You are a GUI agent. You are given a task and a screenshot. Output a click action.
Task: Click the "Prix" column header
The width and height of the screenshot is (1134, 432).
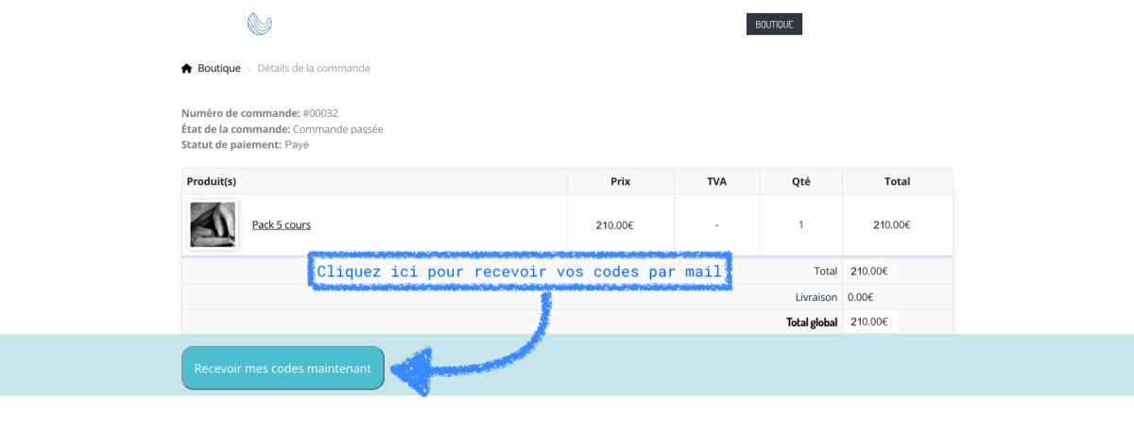pyautogui.click(x=620, y=181)
